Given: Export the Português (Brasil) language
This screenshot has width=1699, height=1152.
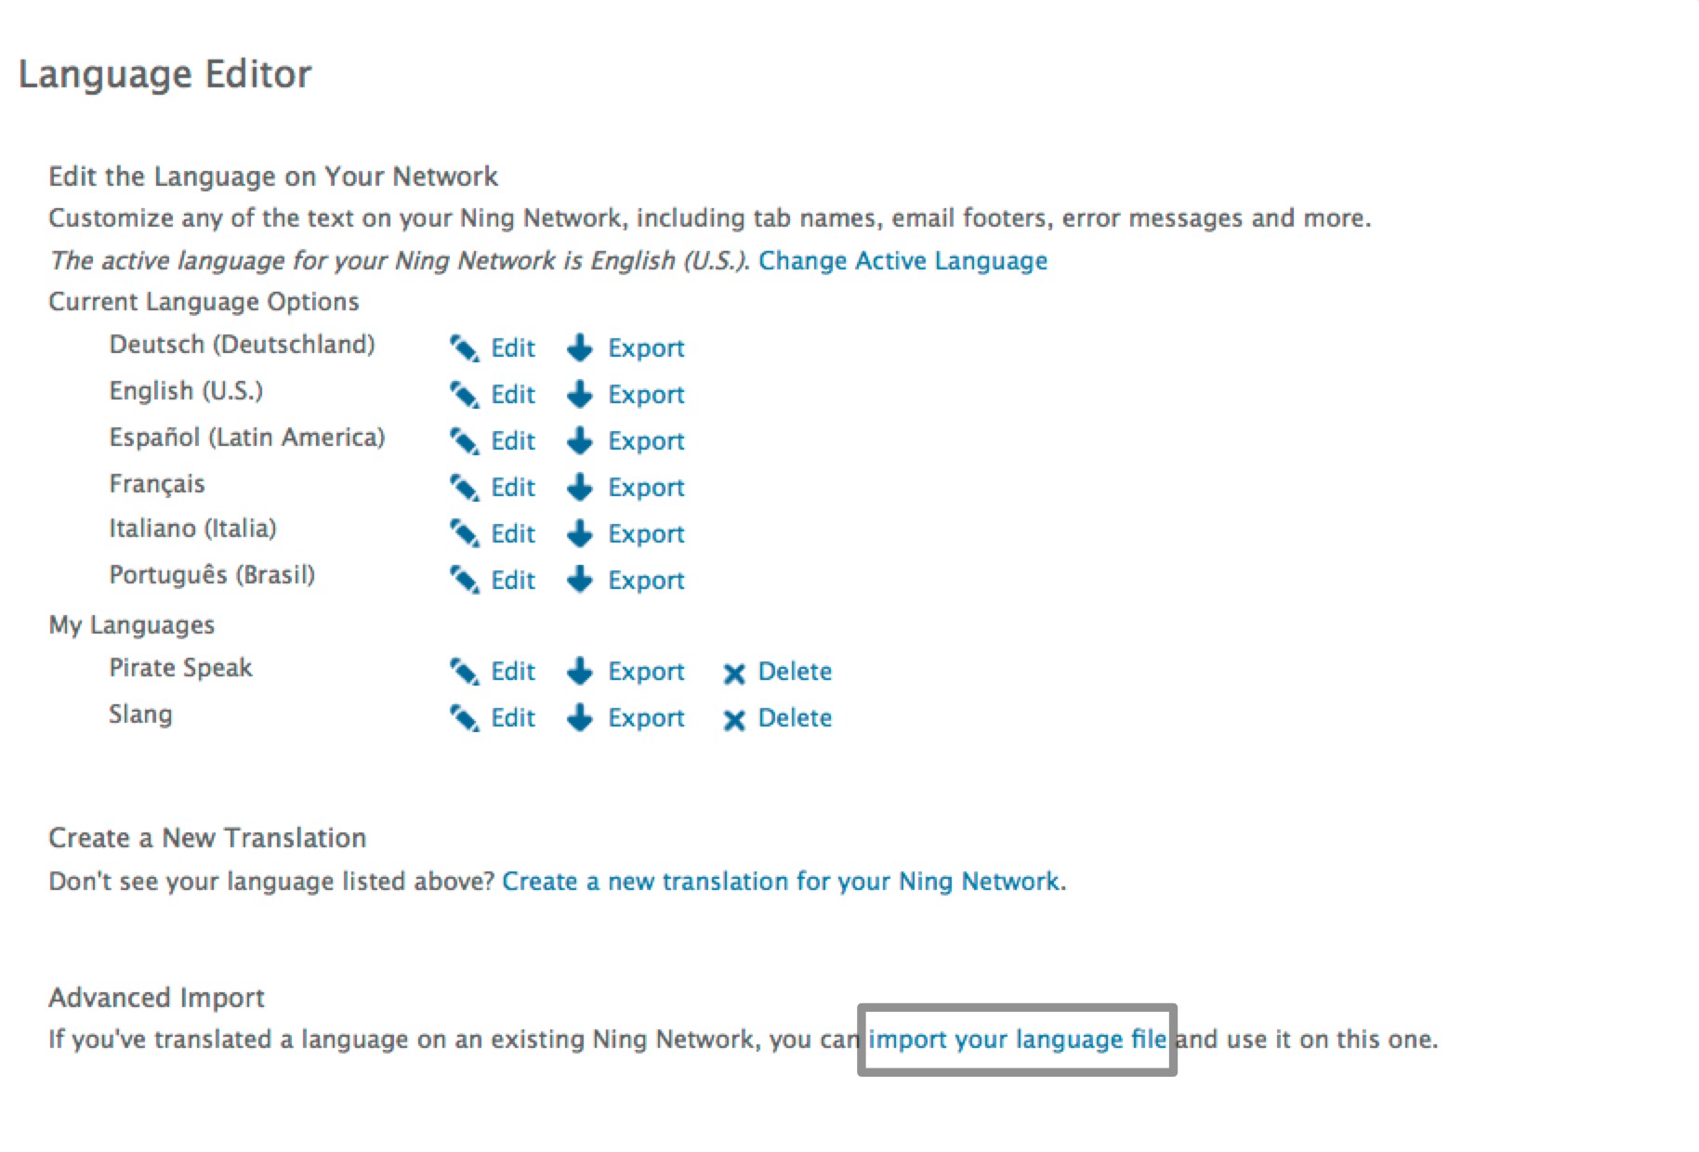Looking at the screenshot, I should (x=646, y=581).
